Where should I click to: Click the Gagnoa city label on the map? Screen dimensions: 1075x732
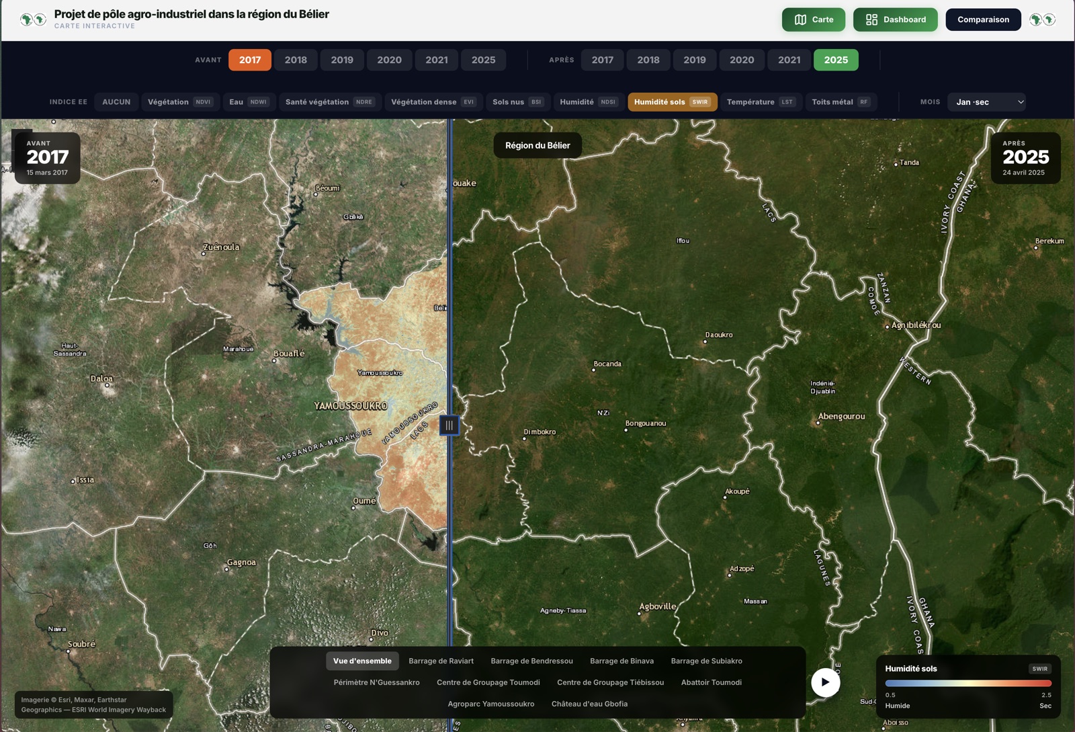pyautogui.click(x=241, y=563)
